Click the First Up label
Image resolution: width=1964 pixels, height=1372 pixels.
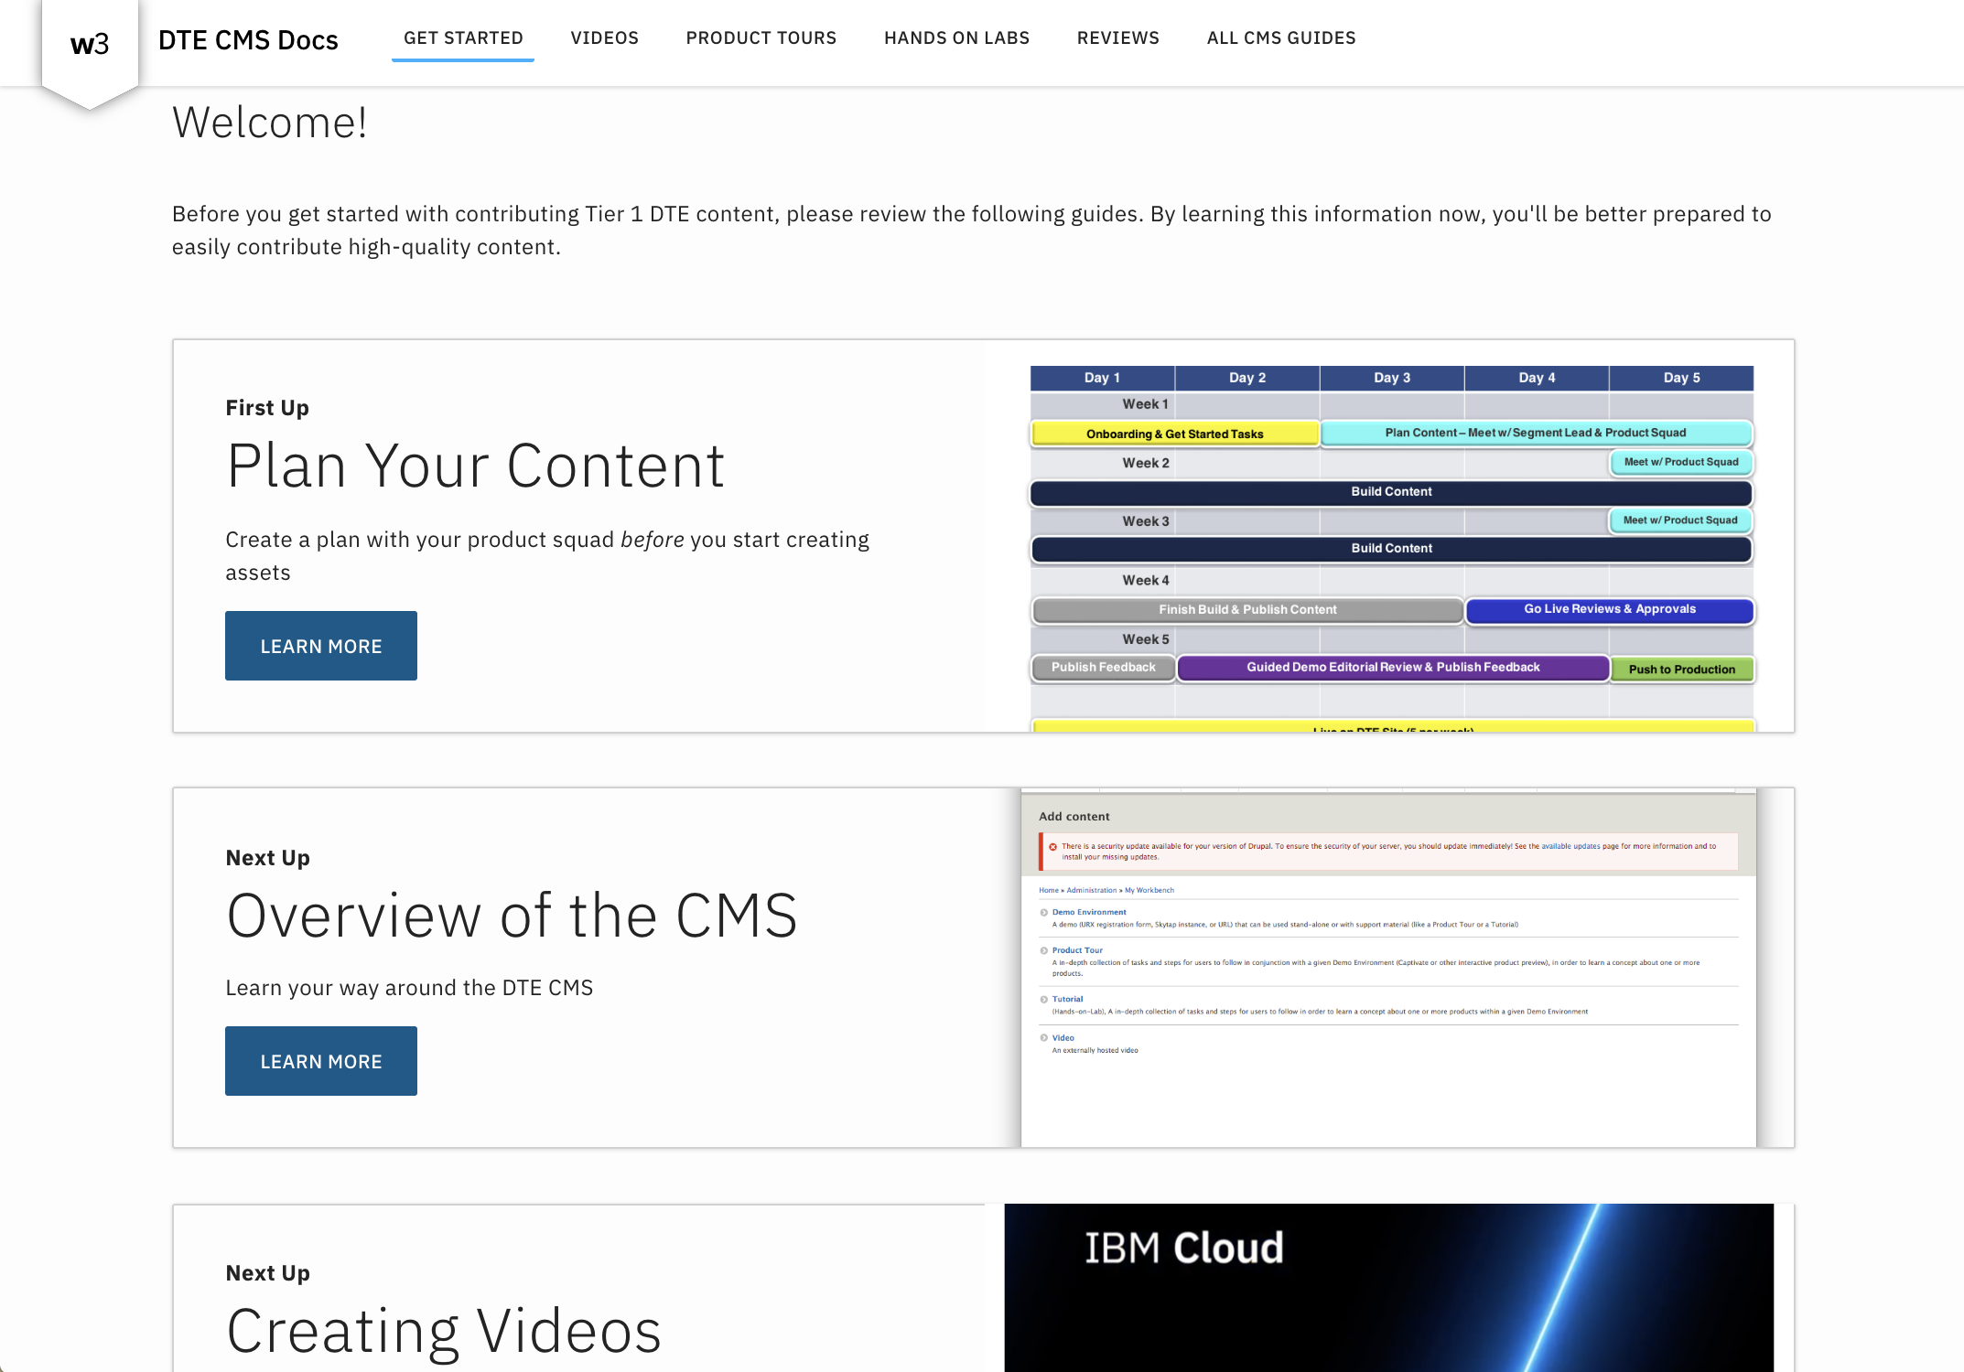click(x=267, y=408)
